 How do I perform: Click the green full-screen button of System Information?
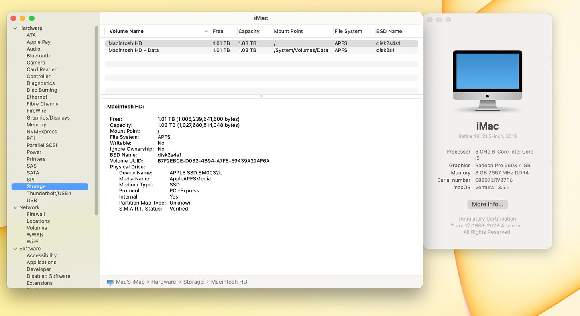pos(32,18)
